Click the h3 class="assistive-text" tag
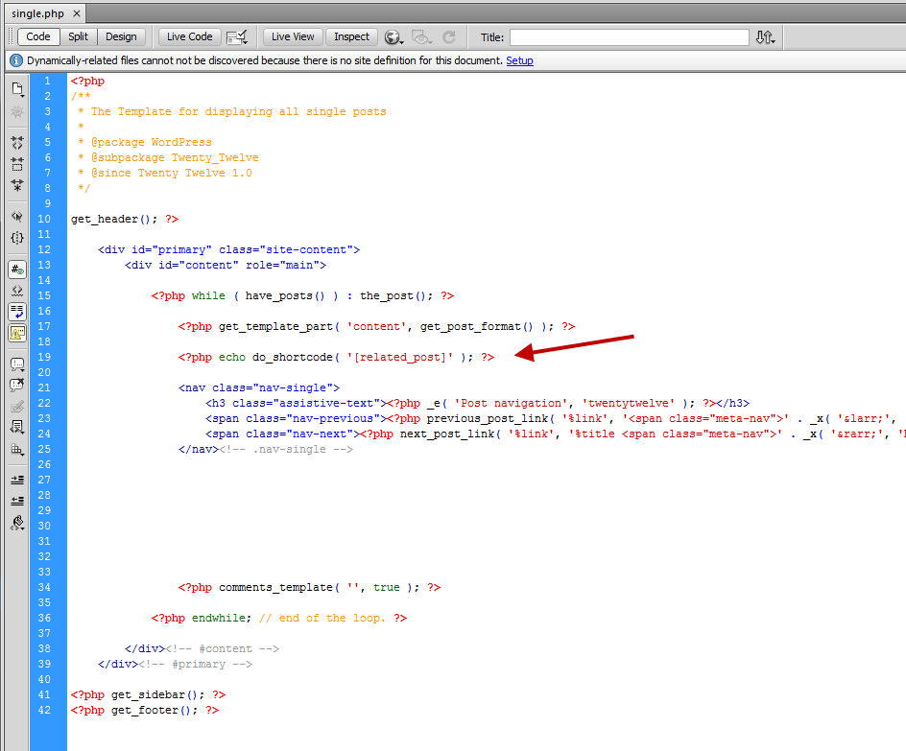The height and width of the screenshot is (751, 906). pyautogui.click(x=296, y=403)
